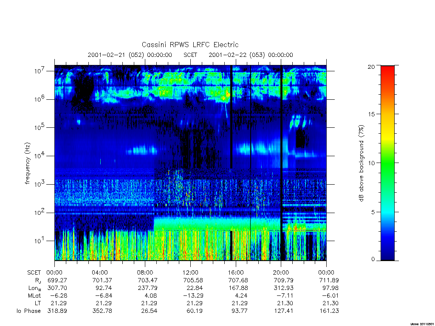
Task: Click the Io Phase value '352.78'
Action: click(102, 311)
